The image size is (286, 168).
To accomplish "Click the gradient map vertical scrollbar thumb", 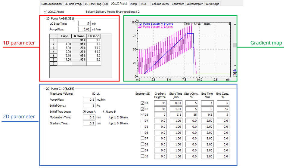I will coord(235,45).
